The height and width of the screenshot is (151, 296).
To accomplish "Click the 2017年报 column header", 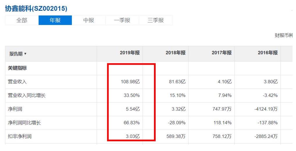I will coord(221,53).
